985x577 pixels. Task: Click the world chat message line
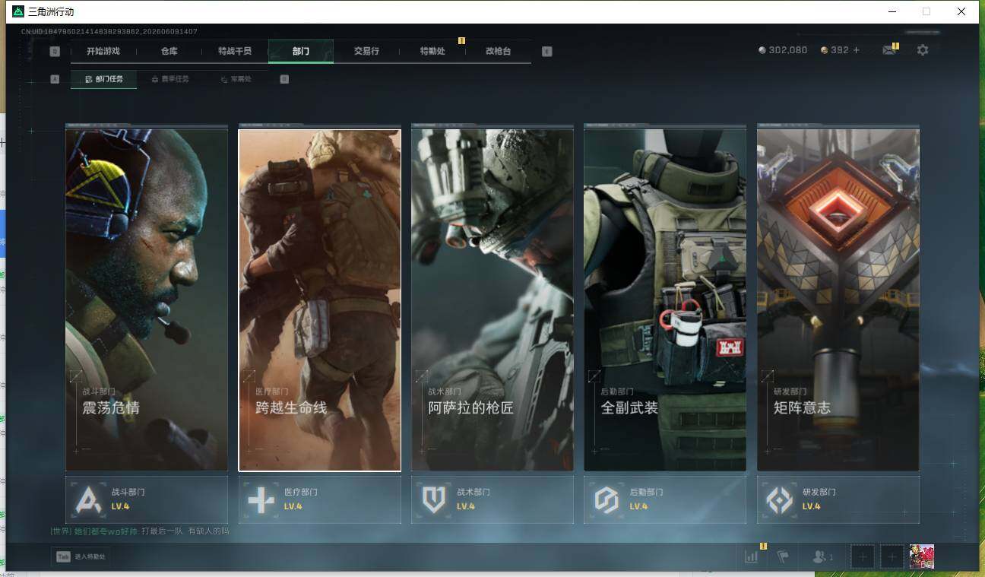pyautogui.click(x=139, y=531)
